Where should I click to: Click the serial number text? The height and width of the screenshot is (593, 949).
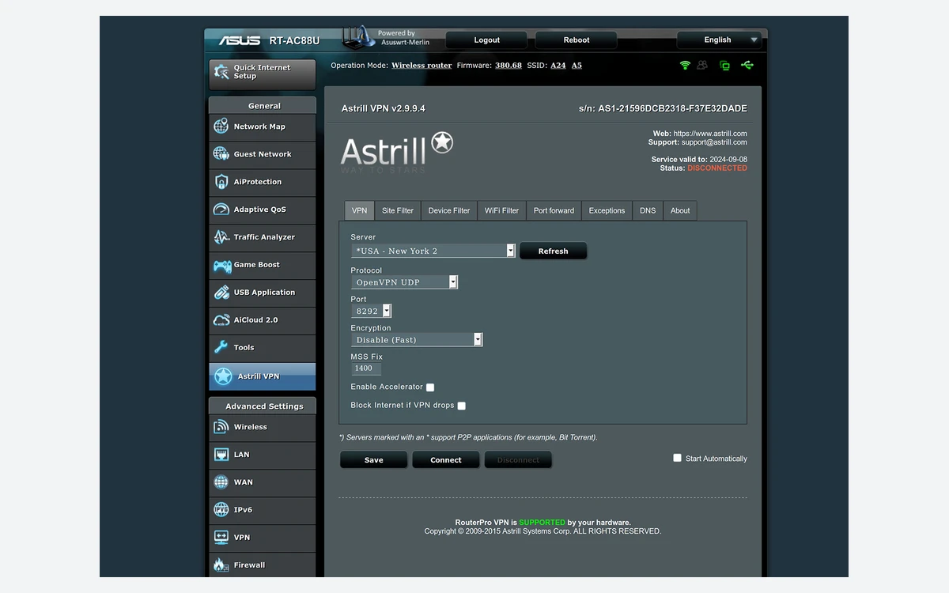[x=663, y=108]
